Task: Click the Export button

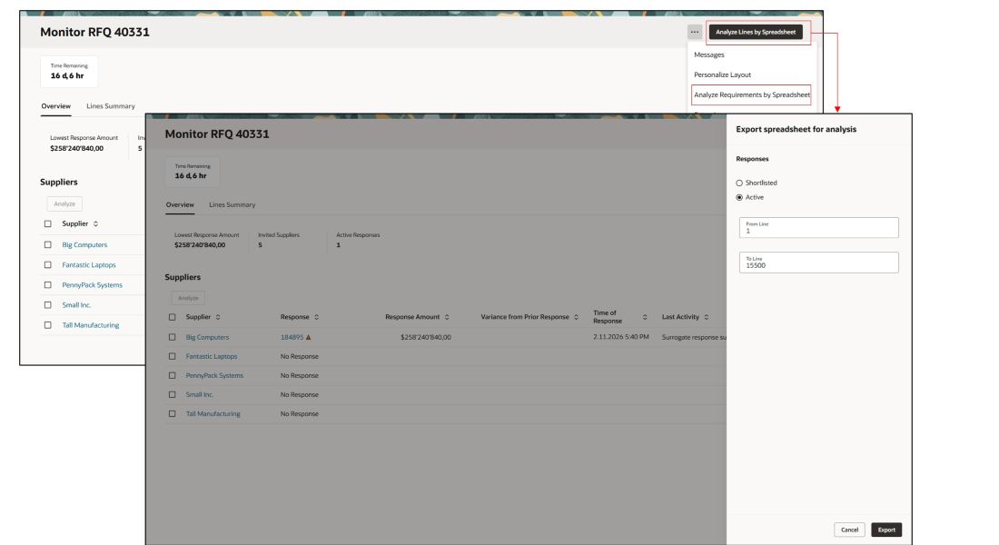Action: coord(887,529)
